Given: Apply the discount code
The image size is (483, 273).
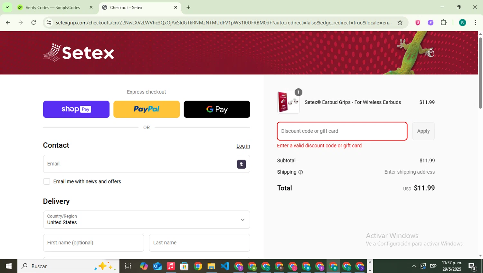Looking at the screenshot, I should (x=423, y=131).
